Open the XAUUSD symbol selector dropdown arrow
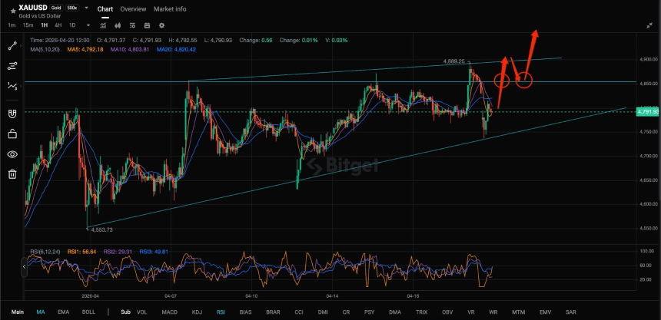The width and height of the screenshot is (661, 320). pos(86,8)
